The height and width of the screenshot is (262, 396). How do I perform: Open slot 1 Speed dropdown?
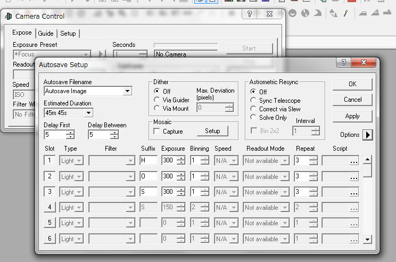[x=234, y=161]
